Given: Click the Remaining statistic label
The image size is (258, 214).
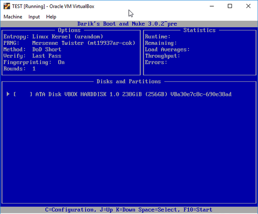Looking at the screenshot, I should (x=161, y=43).
